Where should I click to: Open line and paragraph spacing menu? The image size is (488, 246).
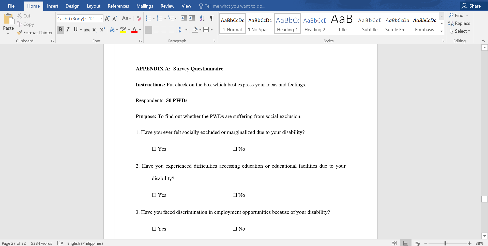(183, 30)
